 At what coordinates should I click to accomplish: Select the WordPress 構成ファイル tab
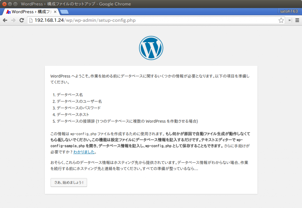[31, 12]
